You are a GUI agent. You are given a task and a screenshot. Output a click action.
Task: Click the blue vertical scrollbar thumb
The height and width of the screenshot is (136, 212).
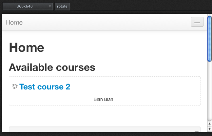pyautogui.click(x=209, y=39)
